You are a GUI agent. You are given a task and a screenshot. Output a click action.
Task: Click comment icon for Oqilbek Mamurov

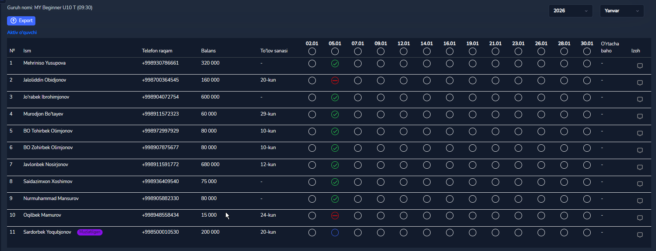point(640,218)
